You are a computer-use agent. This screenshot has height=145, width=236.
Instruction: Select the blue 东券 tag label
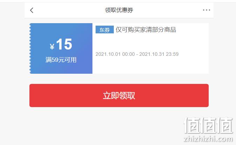pyautogui.click(x=105, y=29)
